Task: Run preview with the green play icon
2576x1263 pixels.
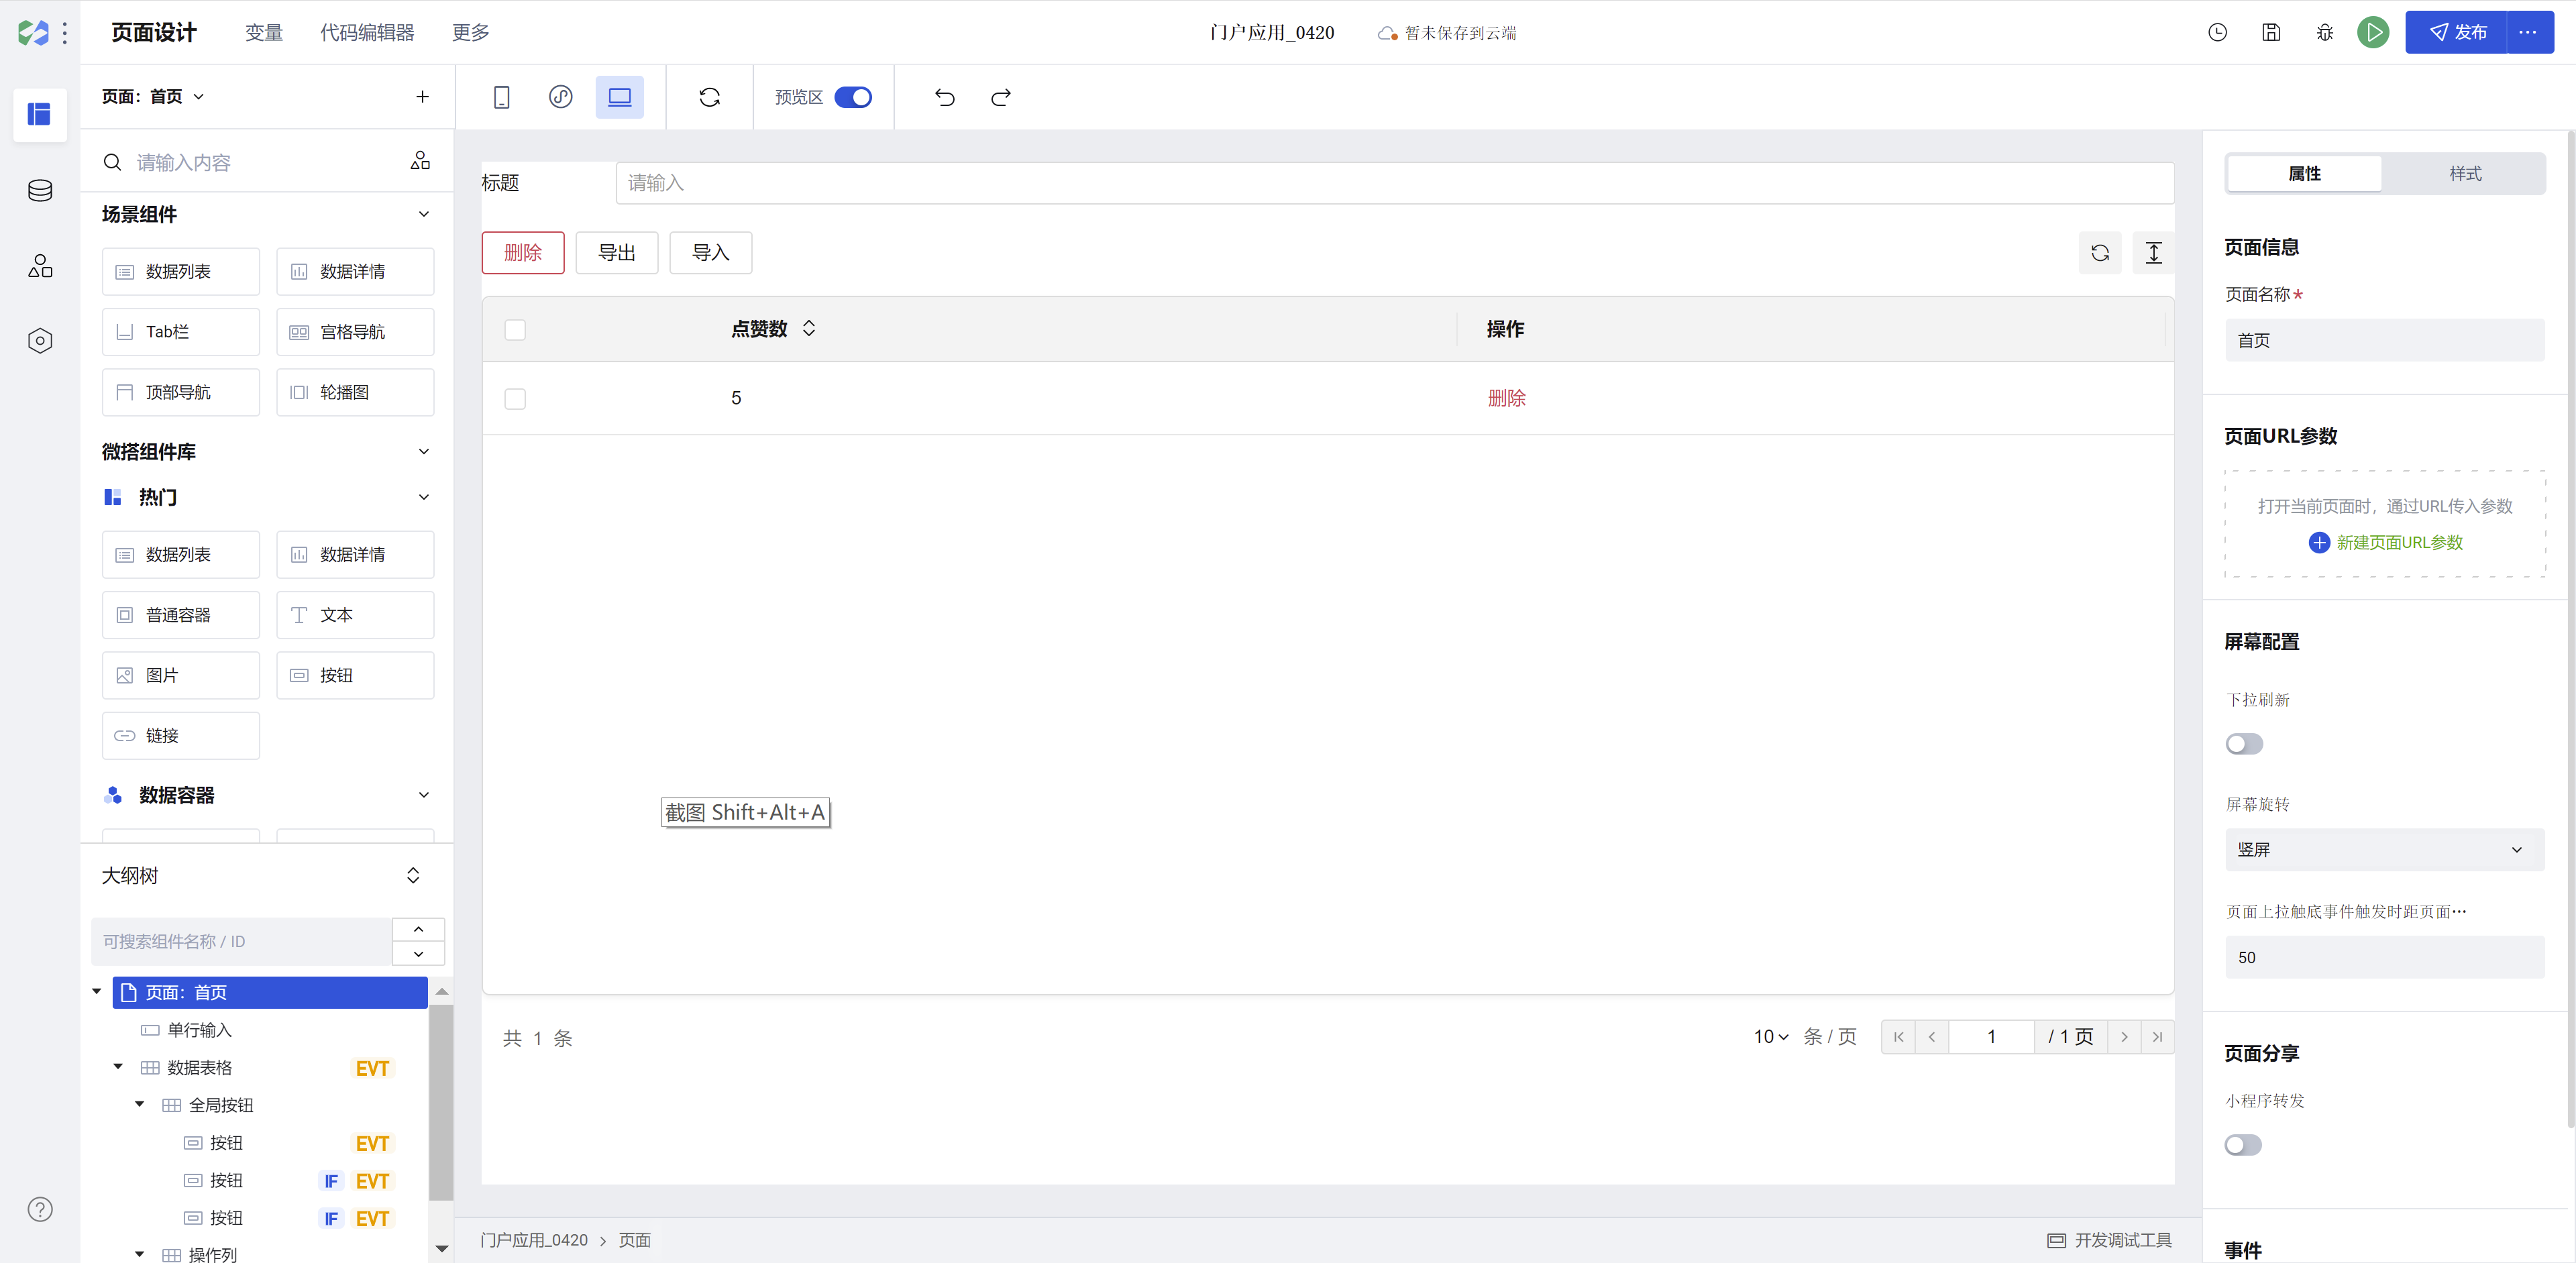Action: click(2373, 33)
